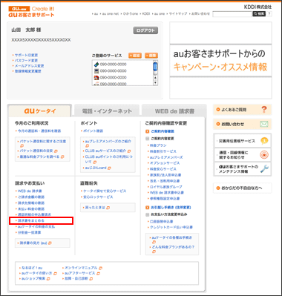Image resolution: width=282 pixels, height=296 pixels.
Task: Focus the site search input field
Action: click(x=232, y=14)
